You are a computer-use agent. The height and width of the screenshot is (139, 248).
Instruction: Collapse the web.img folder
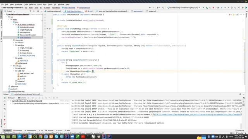pyautogui.click(x=14, y=45)
